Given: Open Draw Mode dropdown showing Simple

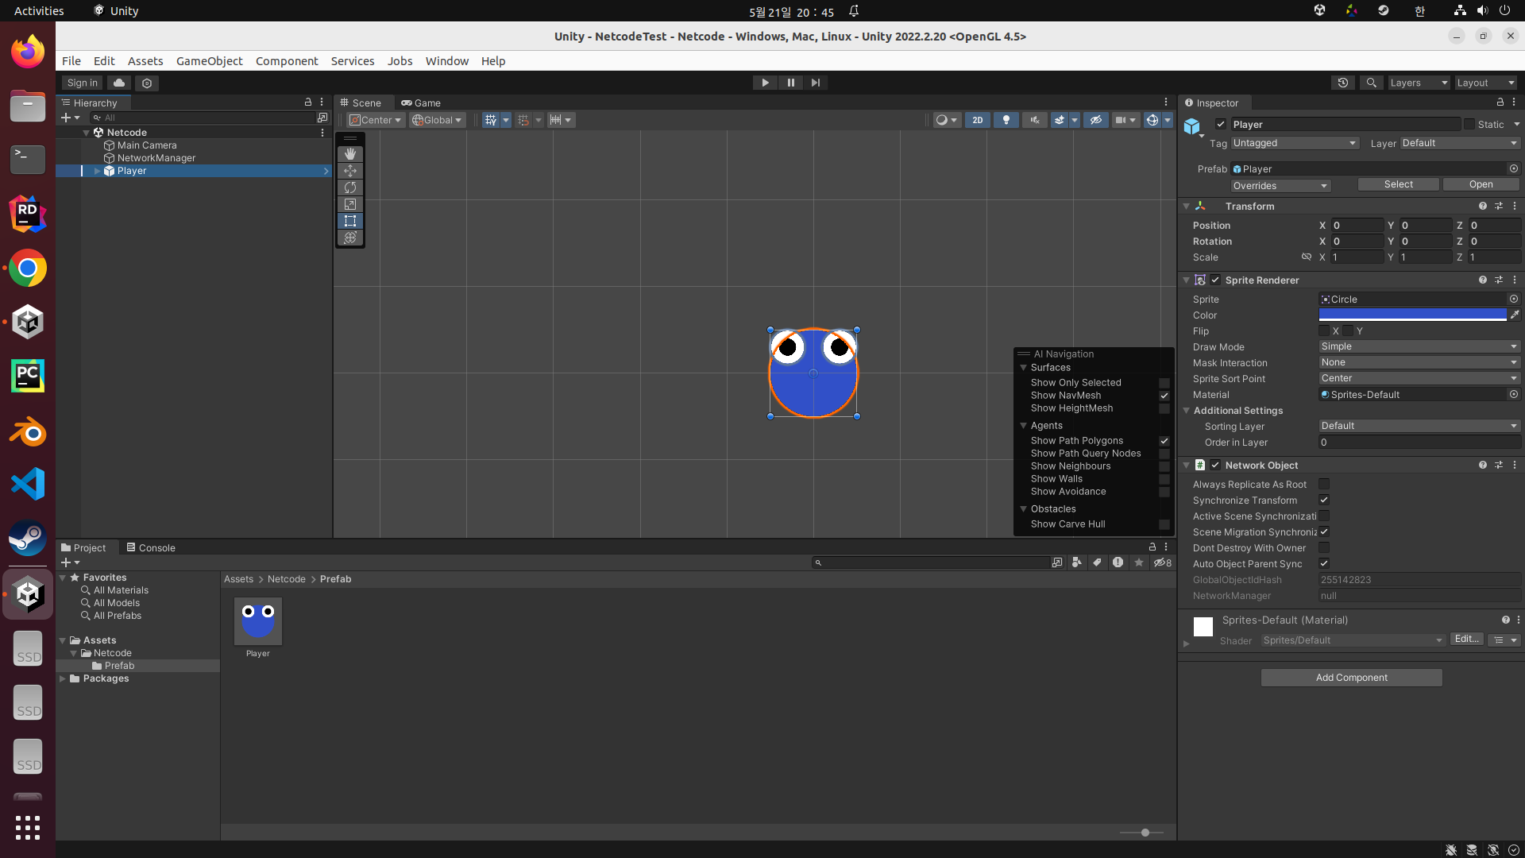Looking at the screenshot, I should [1419, 346].
